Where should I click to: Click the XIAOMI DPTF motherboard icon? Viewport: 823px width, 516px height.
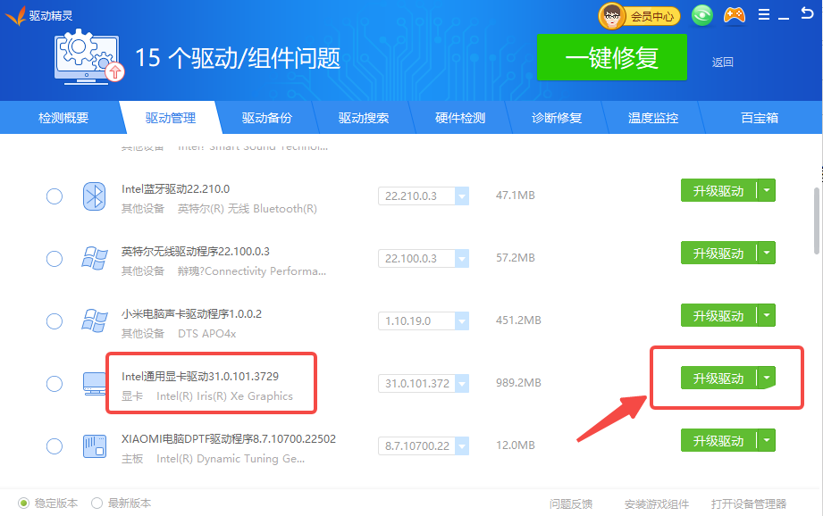95,446
